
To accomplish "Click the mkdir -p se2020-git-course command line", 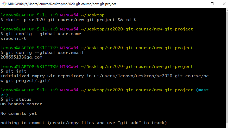I will point(69,20).
